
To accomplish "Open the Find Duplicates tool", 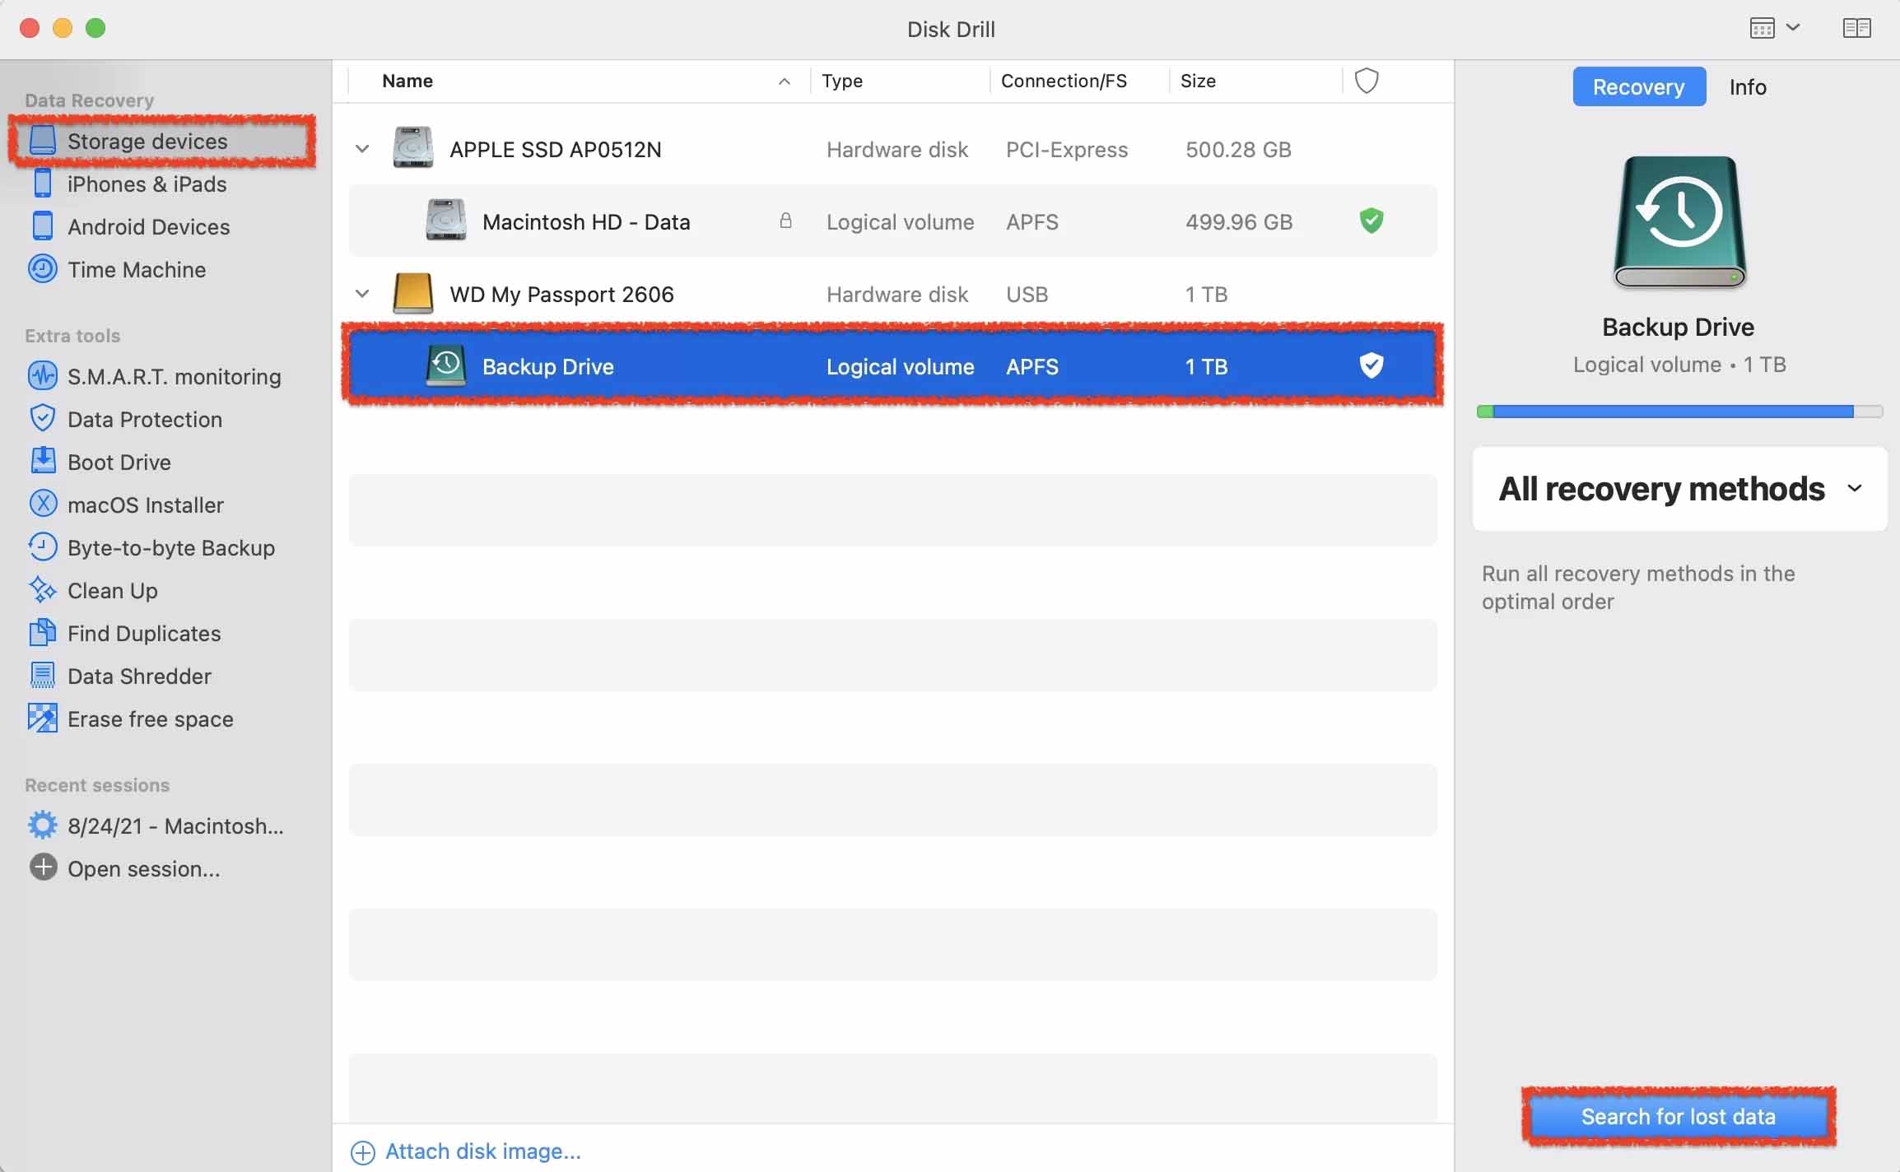I will 125,633.
